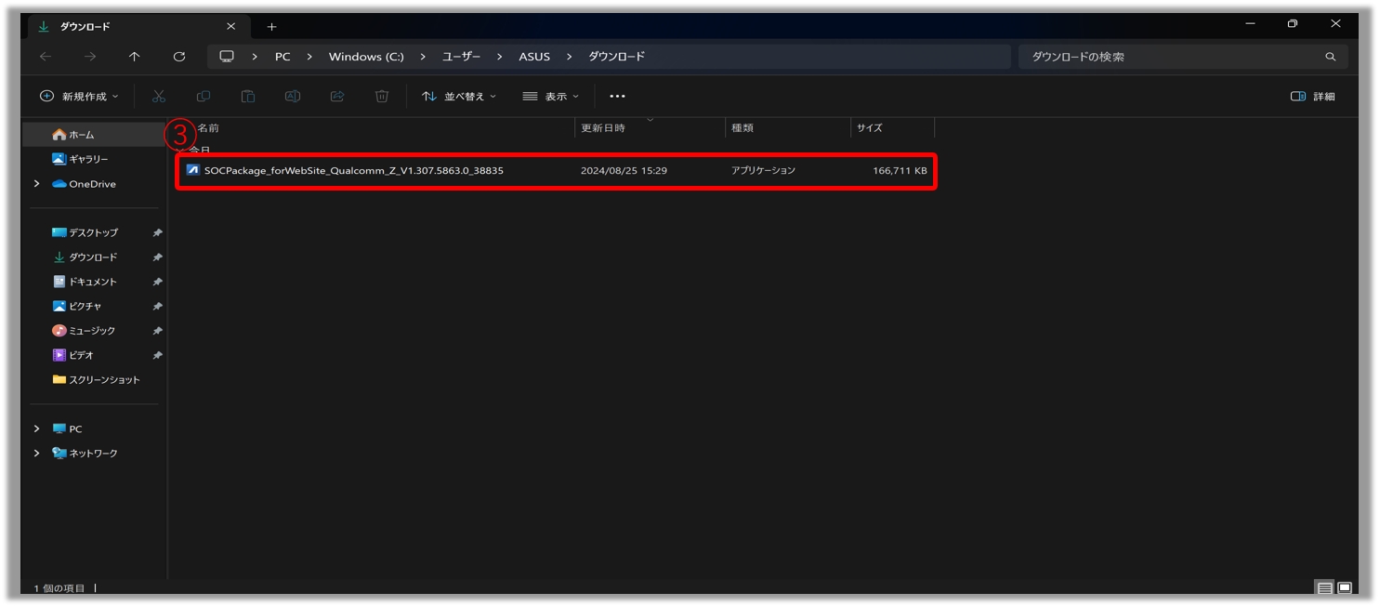This screenshot has width=1380, height=606.
Task: Unpin ビデオ using its pin icon
Action: 157,355
